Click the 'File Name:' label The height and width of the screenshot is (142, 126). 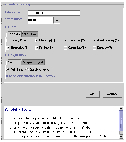pyautogui.click(x=13, y=12)
